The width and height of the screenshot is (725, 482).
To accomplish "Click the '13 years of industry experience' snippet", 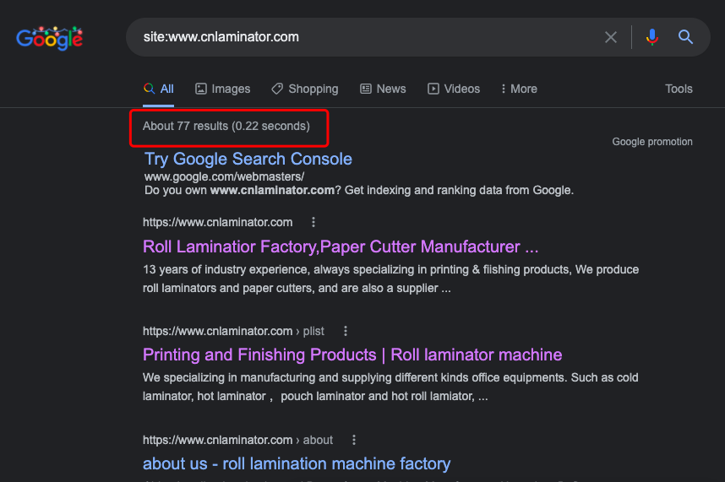I will tap(390, 279).
